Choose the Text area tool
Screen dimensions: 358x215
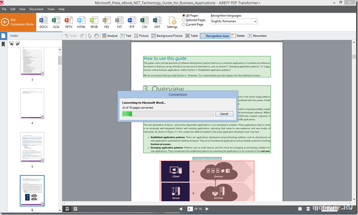(126, 36)
